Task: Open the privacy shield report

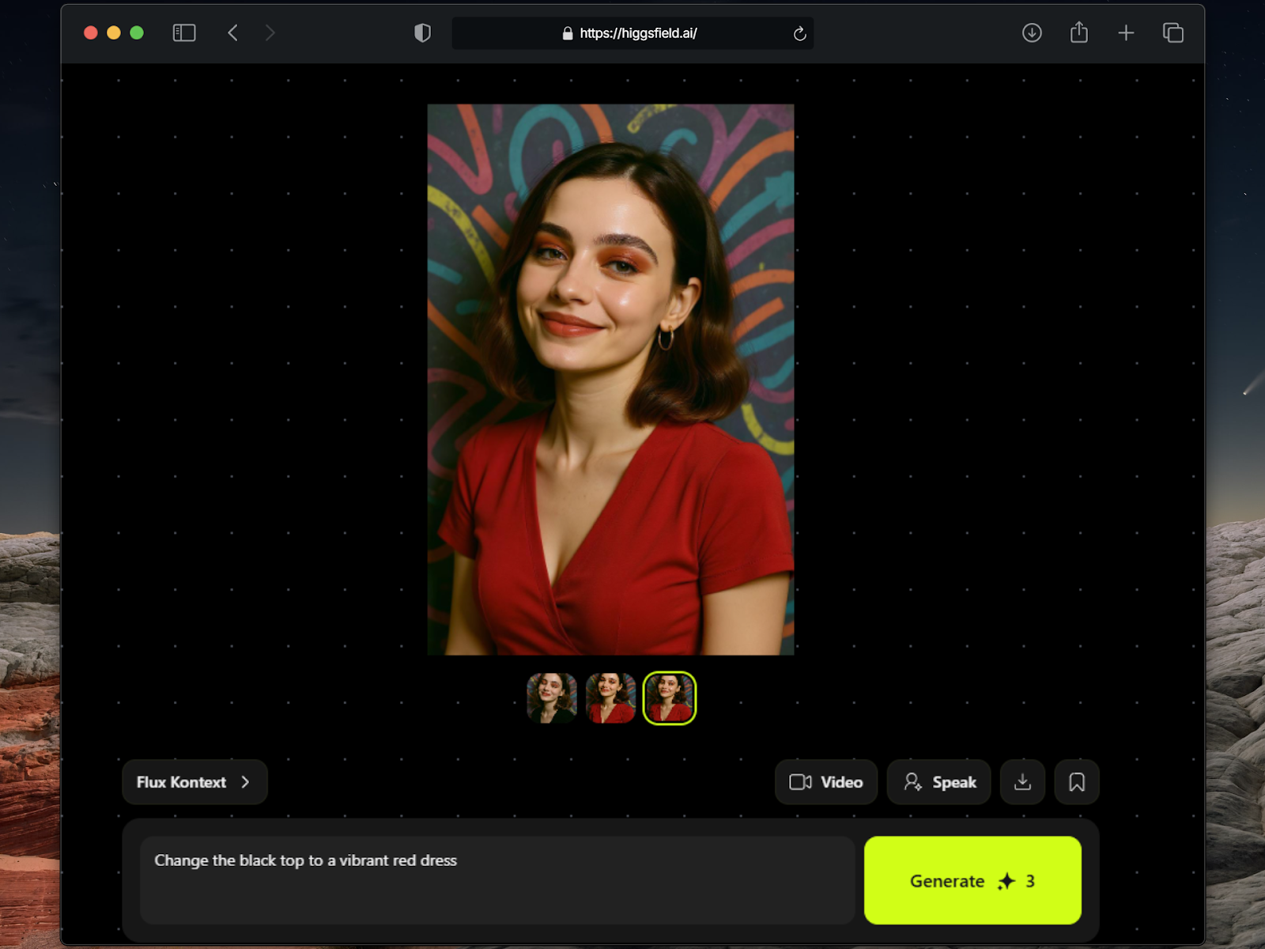Action: click(422, 32)
